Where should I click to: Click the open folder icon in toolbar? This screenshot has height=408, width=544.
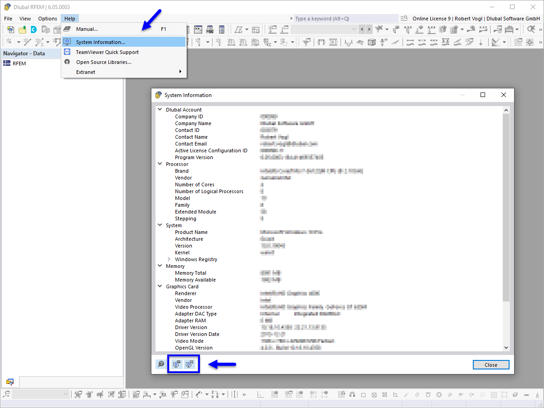tap(22, 29)
